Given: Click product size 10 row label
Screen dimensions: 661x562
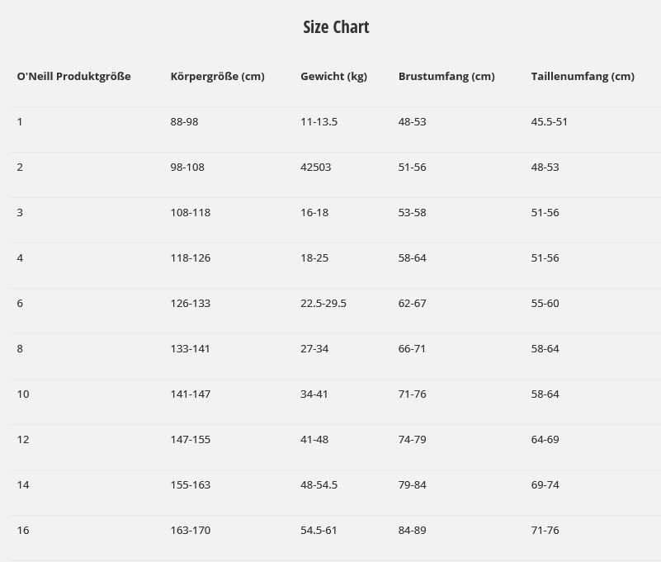Looking at the screenshot, I should coord(23,394).
